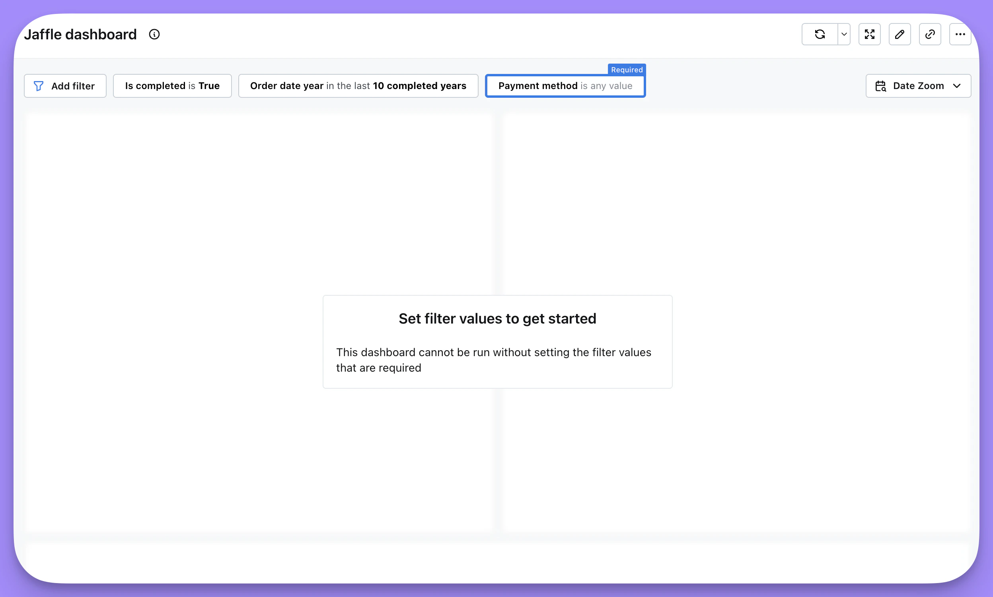Click the Set filter values to get started heading

coord(497,319)
